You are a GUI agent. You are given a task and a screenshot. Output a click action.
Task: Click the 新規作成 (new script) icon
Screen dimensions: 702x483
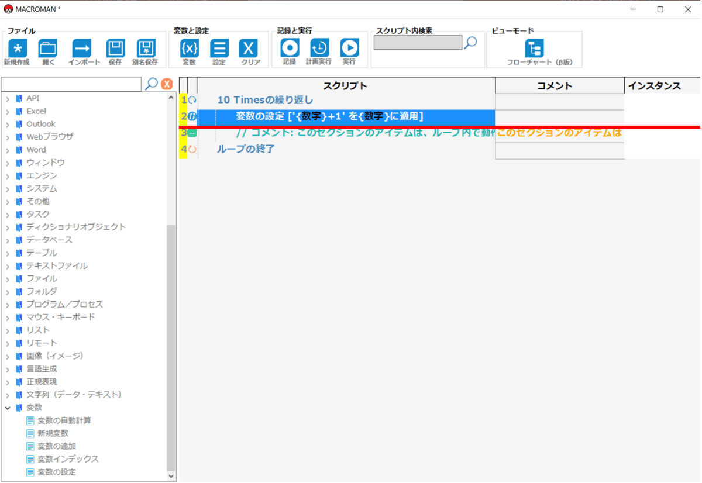click(x=18, y=48)
